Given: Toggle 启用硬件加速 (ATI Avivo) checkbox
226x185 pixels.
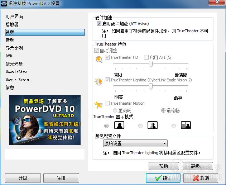Looking at the screenshot, I should coord(99,24).
